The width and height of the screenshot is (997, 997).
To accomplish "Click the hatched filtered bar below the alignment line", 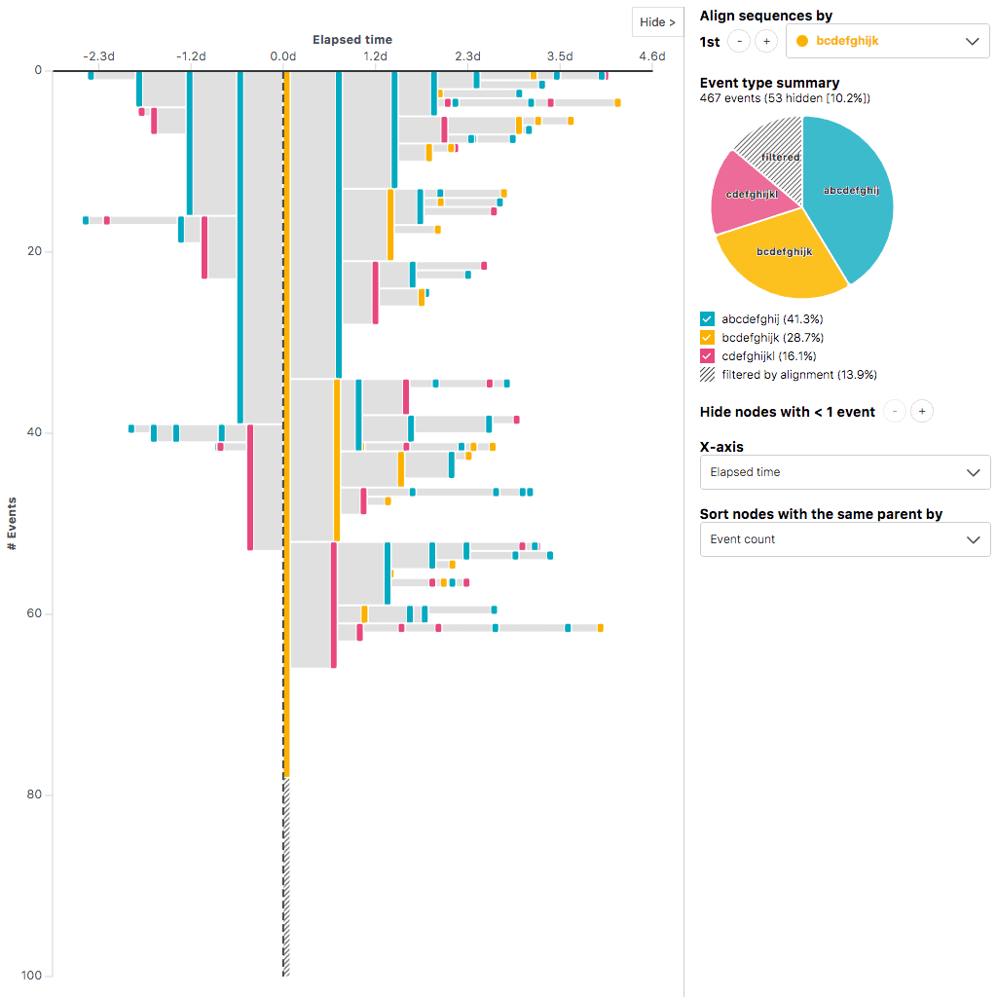I will 286,876.
